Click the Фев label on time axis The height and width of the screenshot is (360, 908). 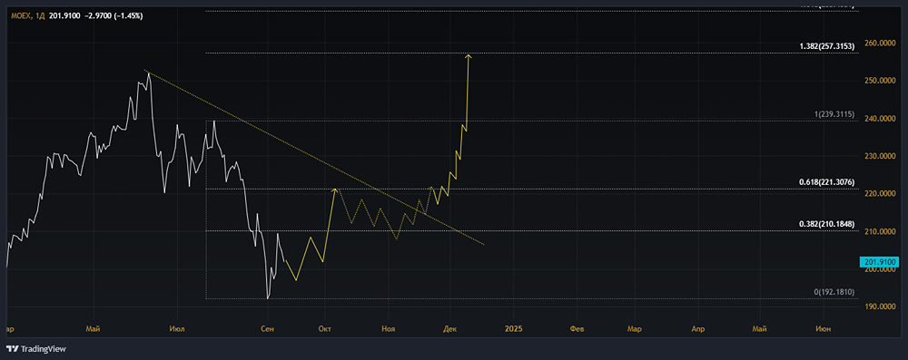pyautogui.click(x=577, y=329)
